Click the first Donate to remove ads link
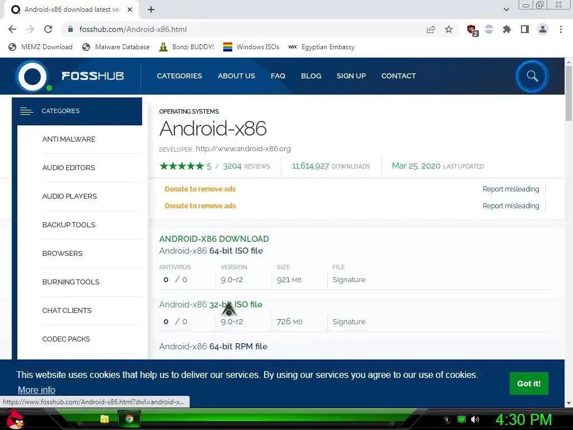The height and width of the screenshot is (430, 573). point(200,189)
